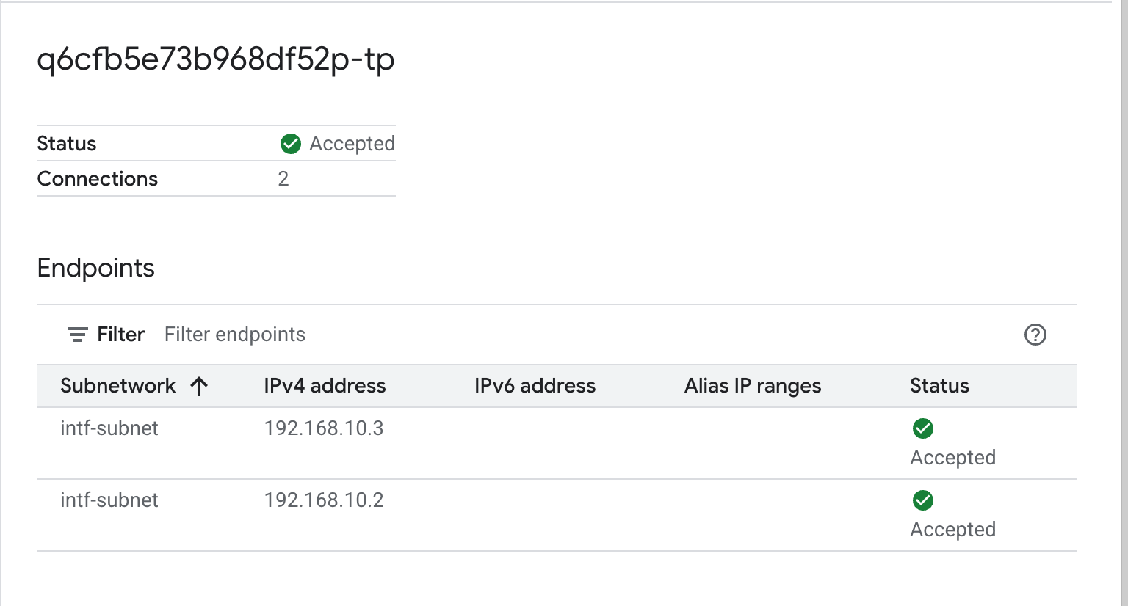Click the q6cfb5e73b968df52p-tp title
Screen dimensions: 1128x606
tap(216, 59)
